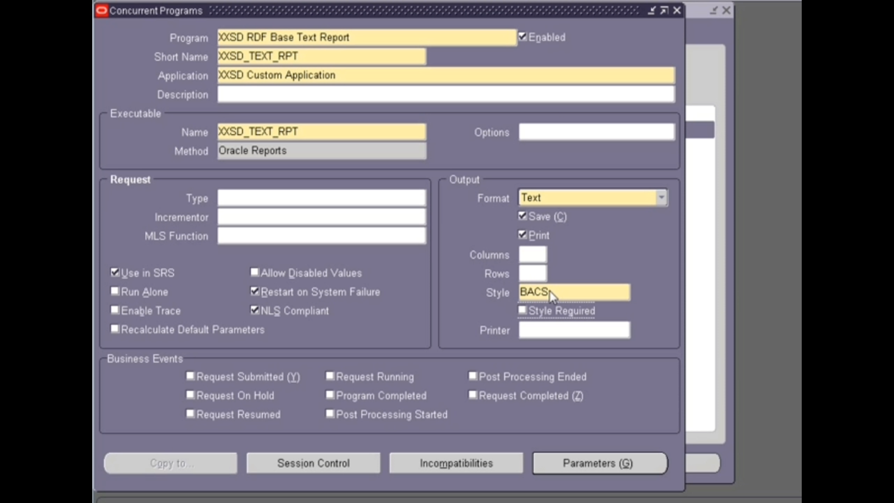Viewport: 894px width, 503px height.
Task: Uncheck the Enabled checkbox
Action: pos(523,36)
